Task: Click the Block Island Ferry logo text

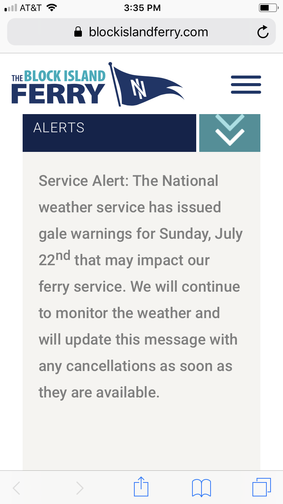Action: (58, 87)
